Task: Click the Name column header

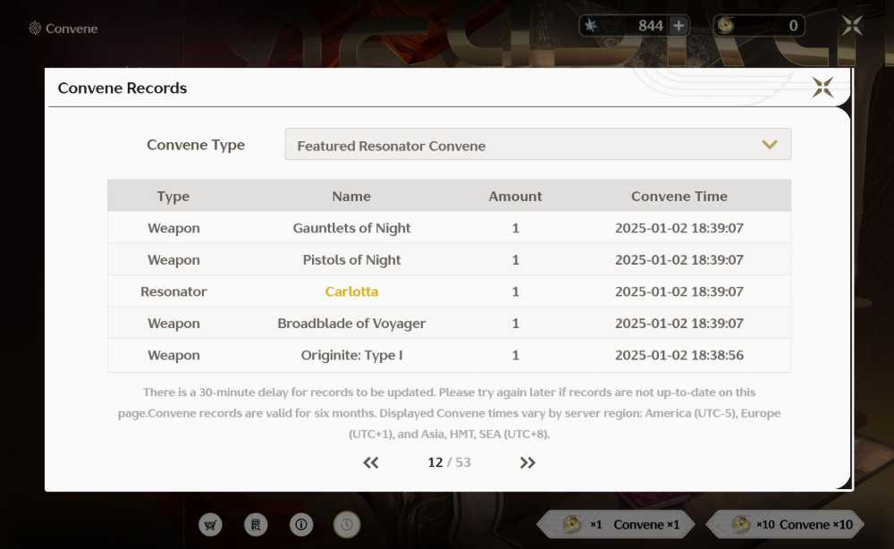Action: 351,196
